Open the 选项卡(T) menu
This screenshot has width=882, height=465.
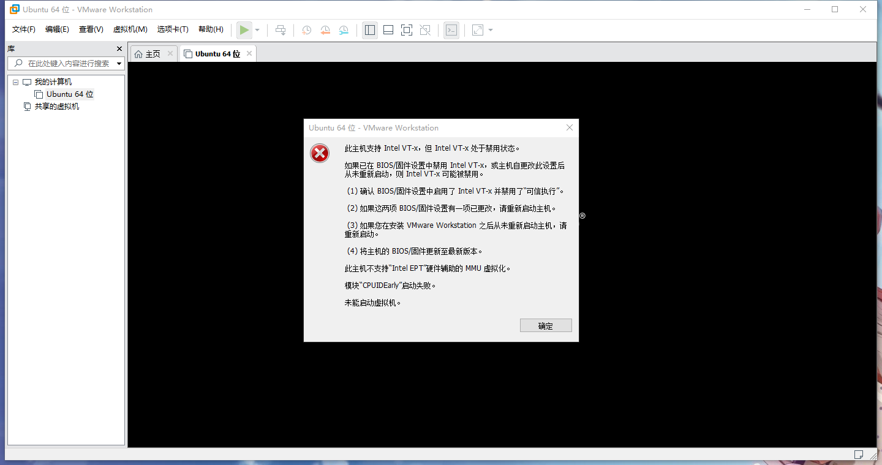tap(173, 29)
